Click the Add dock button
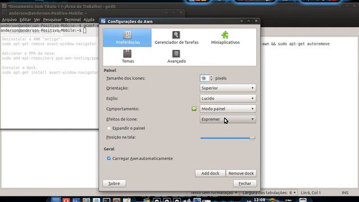Viewport: 359px width, 202px height. click(210, 173)
